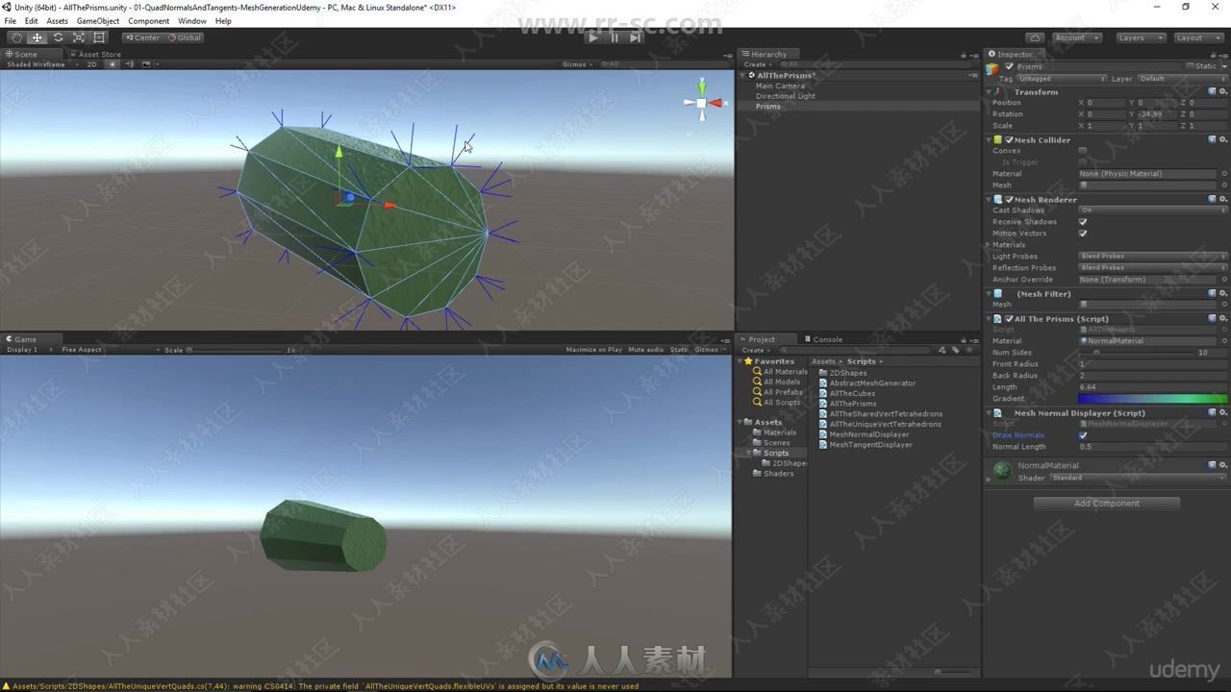The image size is (1231, 692).
Task: Open Mesh Collider gear settings
Action: pos(1223,139)
